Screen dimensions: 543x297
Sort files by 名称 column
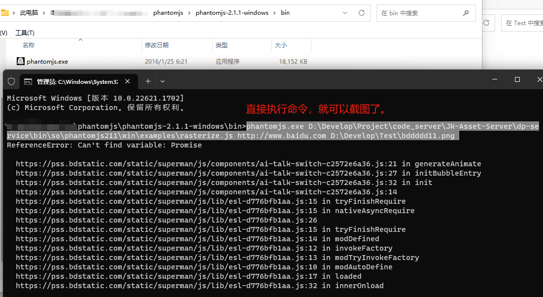(x=29, y=45)
